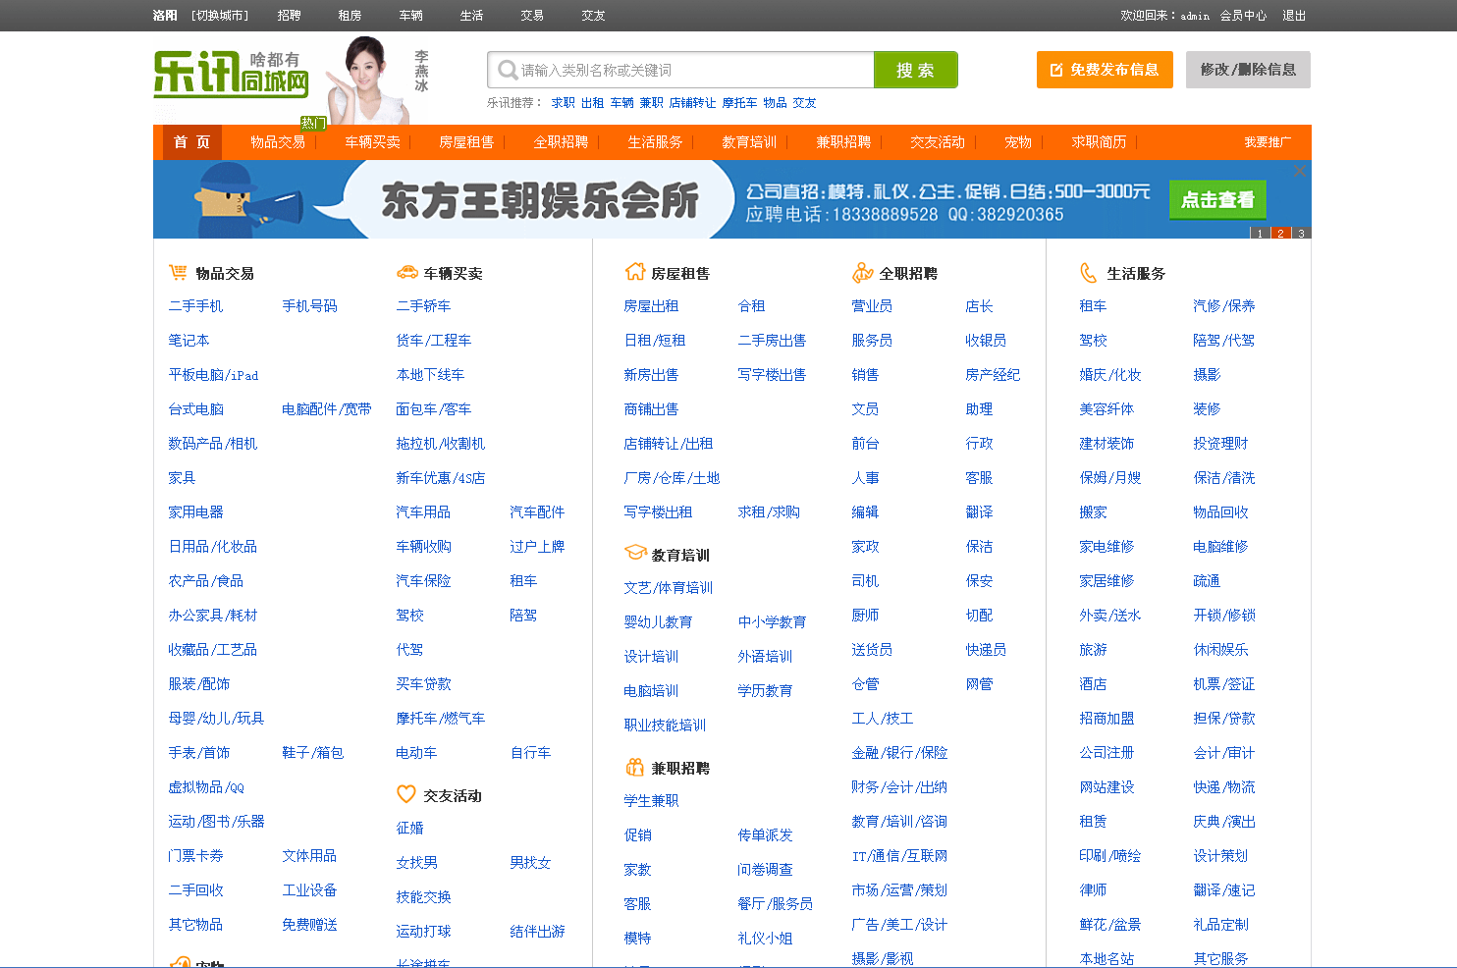Viewport: 1457px width, 968px height.
Task: Switch to banner slide 2
Action: coord(1280,233)
